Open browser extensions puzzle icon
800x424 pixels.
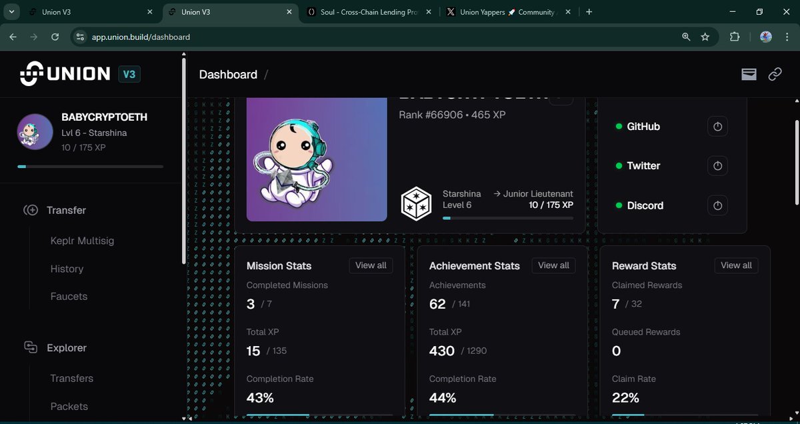coord(735,37)
